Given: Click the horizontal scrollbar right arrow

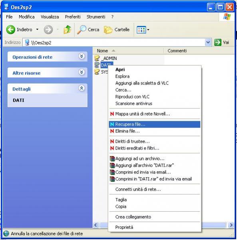Looking at the screenshot, I should click(231, 225).
